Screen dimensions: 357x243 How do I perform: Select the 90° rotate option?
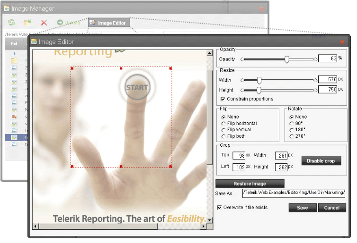pyautogui.click(x=291, y=124)
